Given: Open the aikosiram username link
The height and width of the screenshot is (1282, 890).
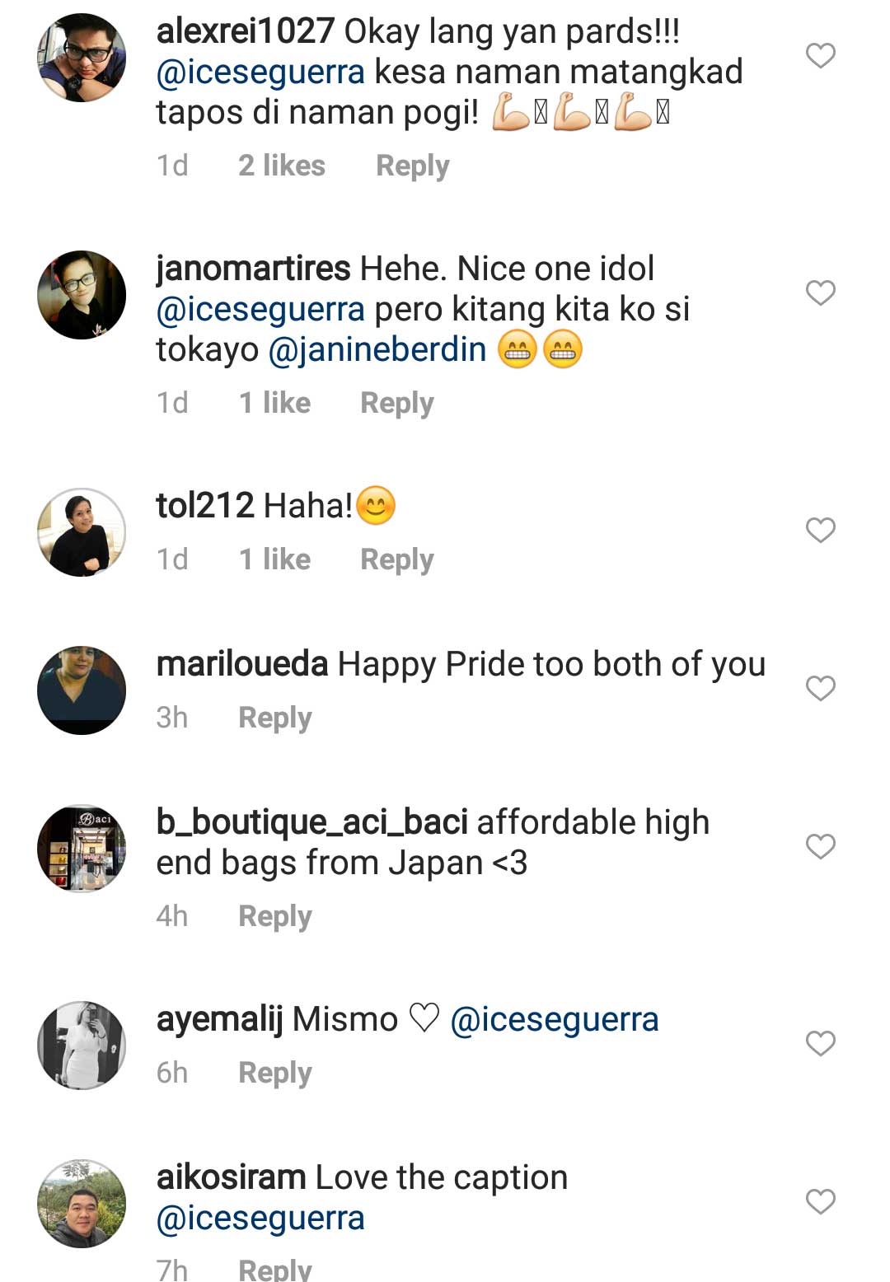Looking at the screenshot, I should [x=231, y=1177].
